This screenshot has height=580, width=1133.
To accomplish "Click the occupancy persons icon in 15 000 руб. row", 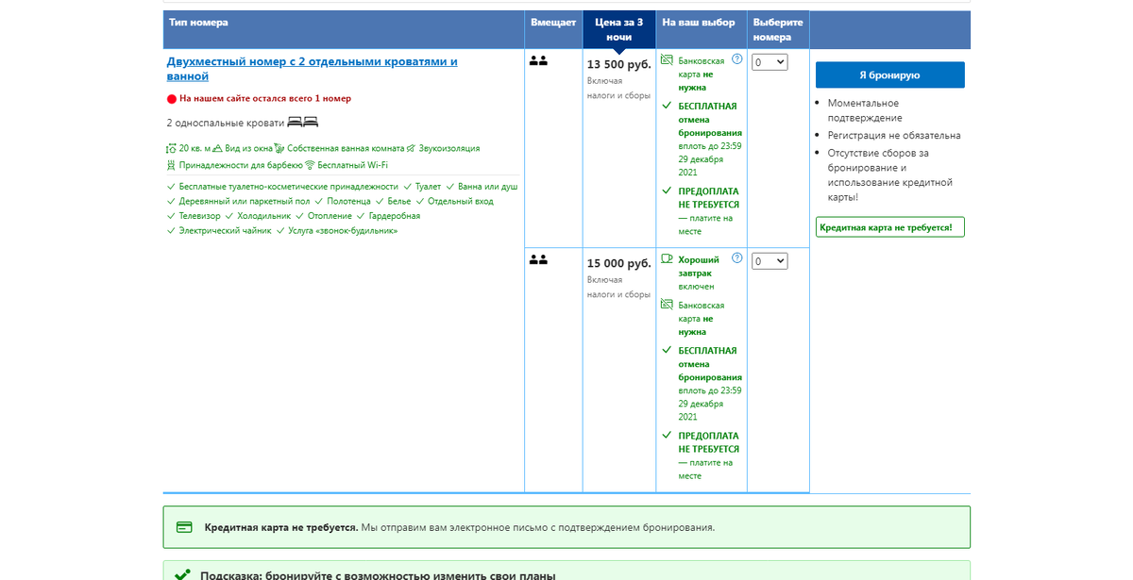I will point(538,259).
